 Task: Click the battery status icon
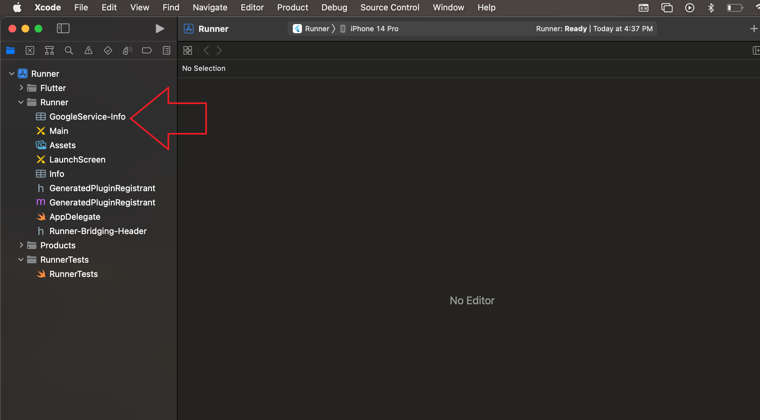pyautogui.click(x=735, y=7)
